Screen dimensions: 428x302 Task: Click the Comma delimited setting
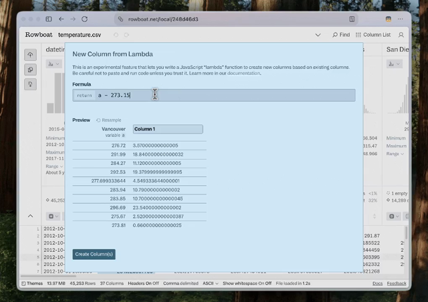[181, 283]
